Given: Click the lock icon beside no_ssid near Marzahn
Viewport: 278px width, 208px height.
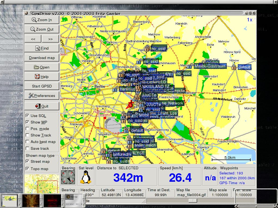Looking at the screenshot, I should [171, 74].
